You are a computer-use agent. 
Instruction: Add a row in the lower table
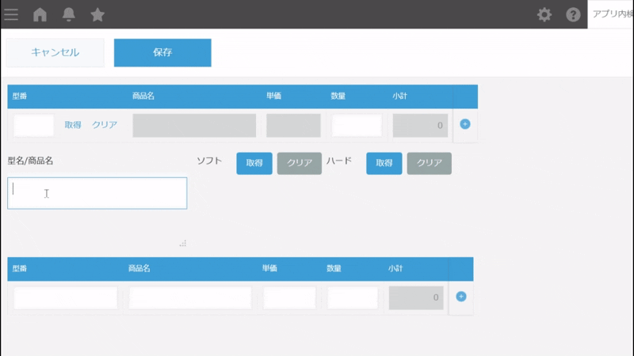[x=461, y=297]
